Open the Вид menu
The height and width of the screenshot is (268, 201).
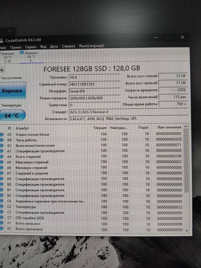pyautogui.click(x=43, y=46)
